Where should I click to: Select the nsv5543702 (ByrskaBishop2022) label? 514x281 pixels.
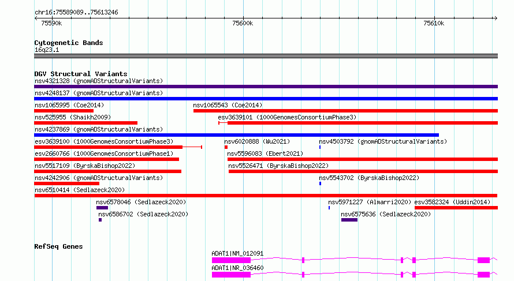click(369, 178)
